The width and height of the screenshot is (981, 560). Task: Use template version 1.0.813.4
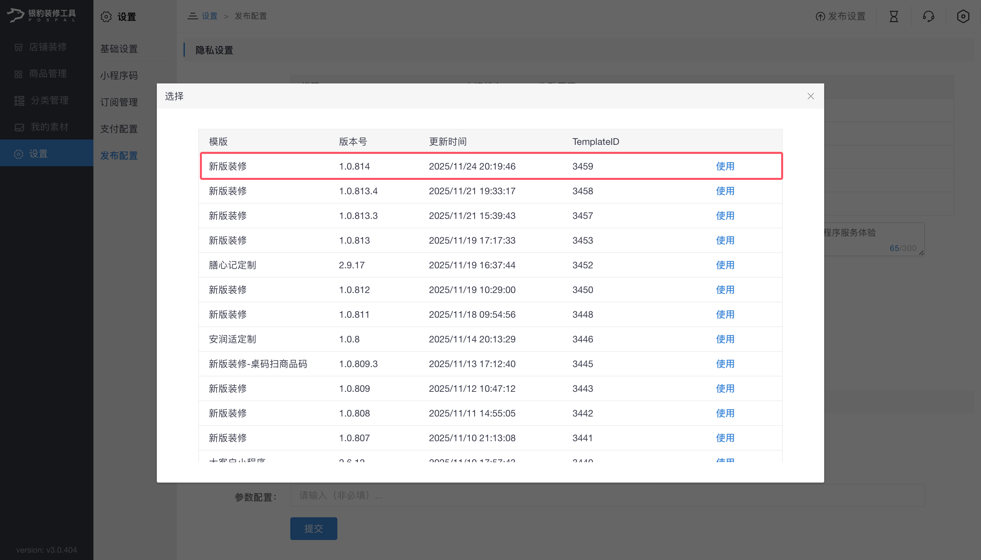click(x=725, y=191)
